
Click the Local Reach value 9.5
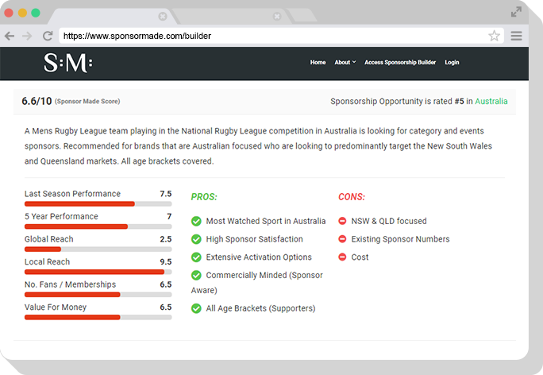pos(166,261)
